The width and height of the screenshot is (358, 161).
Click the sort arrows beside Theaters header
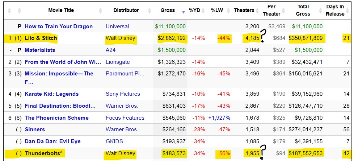(x=258, y=11)
